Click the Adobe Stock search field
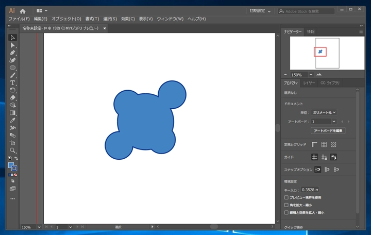The image size is (371, 235). coord(306,11)
